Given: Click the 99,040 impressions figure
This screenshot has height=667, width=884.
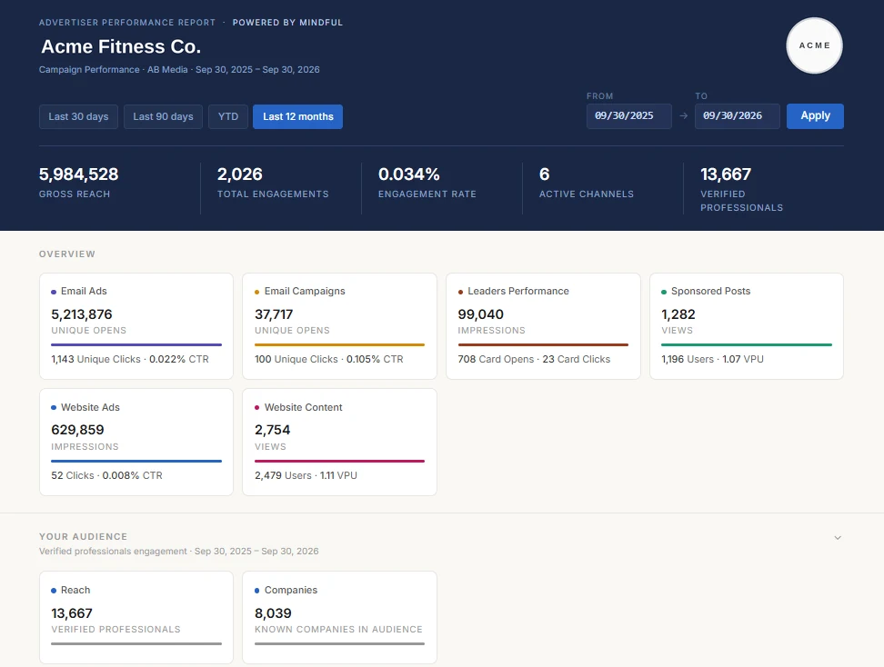Looking at the screenshot, I should pos(480,314).
